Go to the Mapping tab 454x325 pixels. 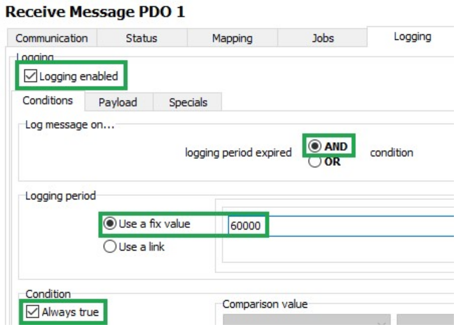pos(232,39)
